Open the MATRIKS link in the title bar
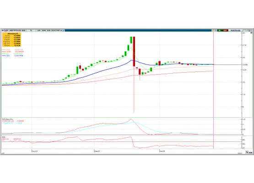254x183 pixels. click(235, 31)
